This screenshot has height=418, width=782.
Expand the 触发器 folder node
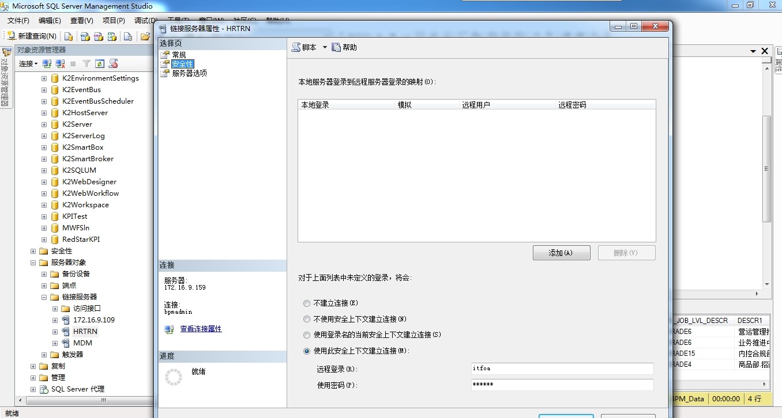(44, 354)
